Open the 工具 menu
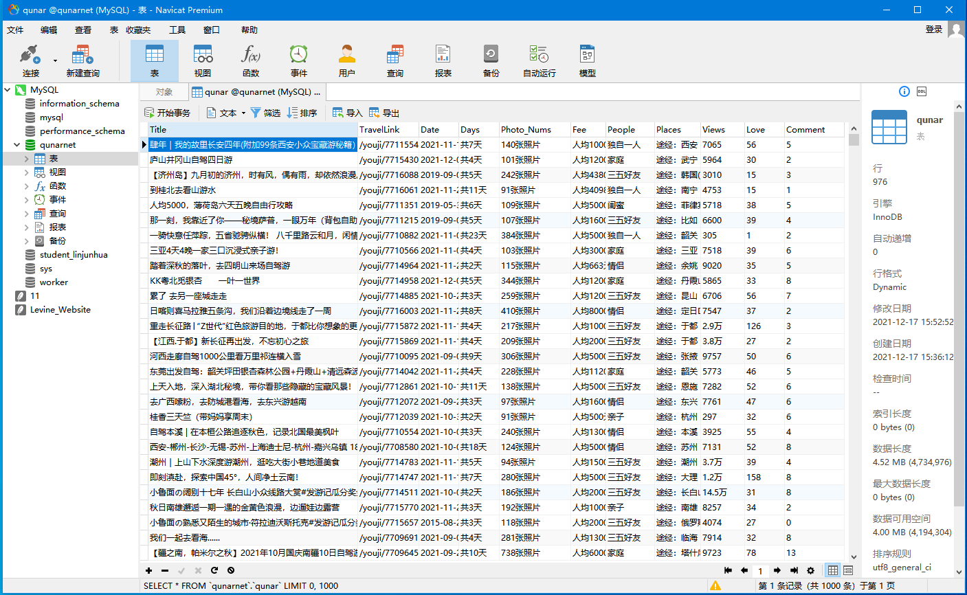967x595 pixels. pos(176,30)
